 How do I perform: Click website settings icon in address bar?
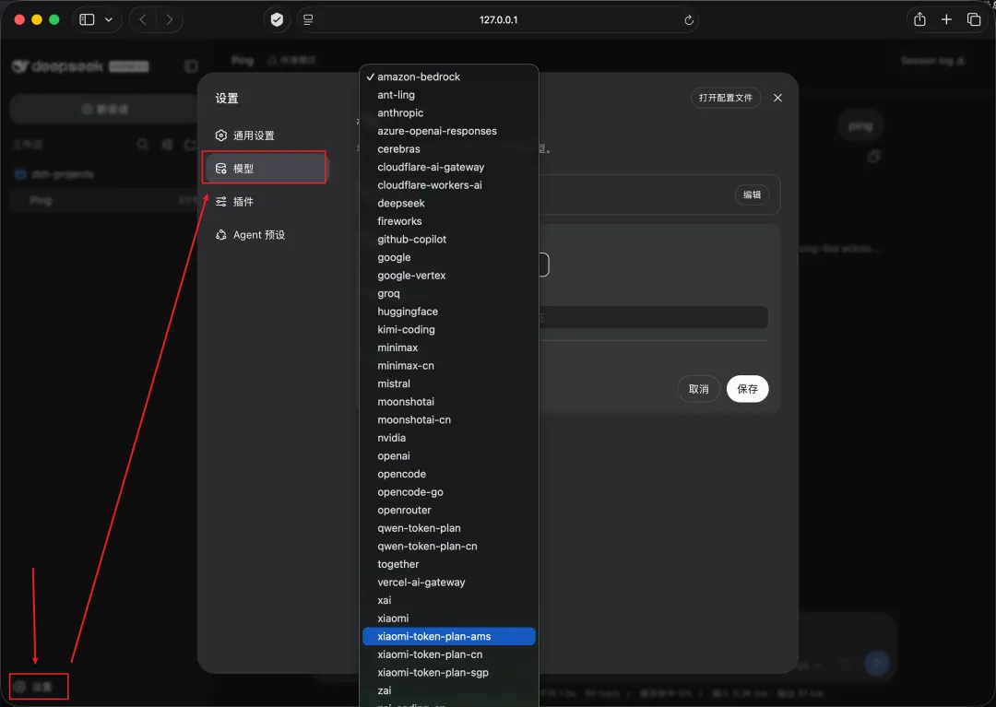pos(308,19)
